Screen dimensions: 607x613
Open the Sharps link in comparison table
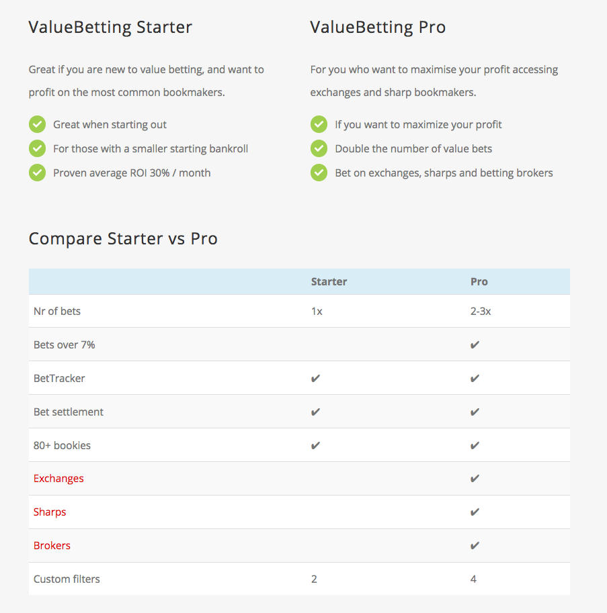click(x=50, y=512)
